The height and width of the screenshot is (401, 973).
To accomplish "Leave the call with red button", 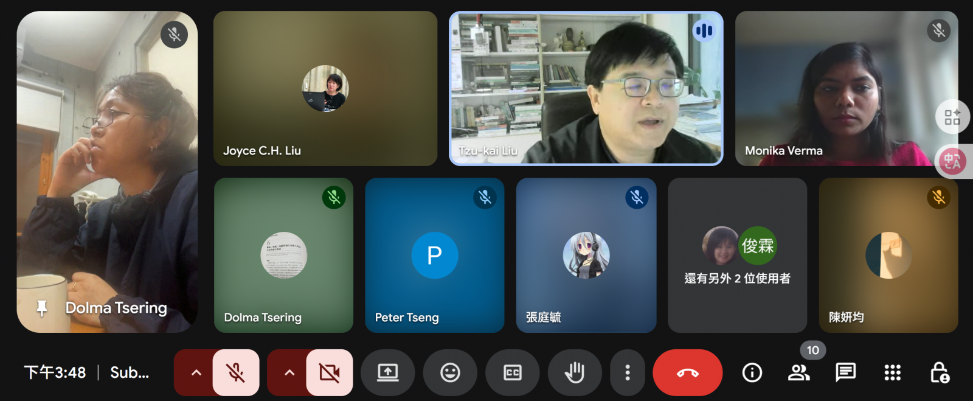I will click(687, 372).
